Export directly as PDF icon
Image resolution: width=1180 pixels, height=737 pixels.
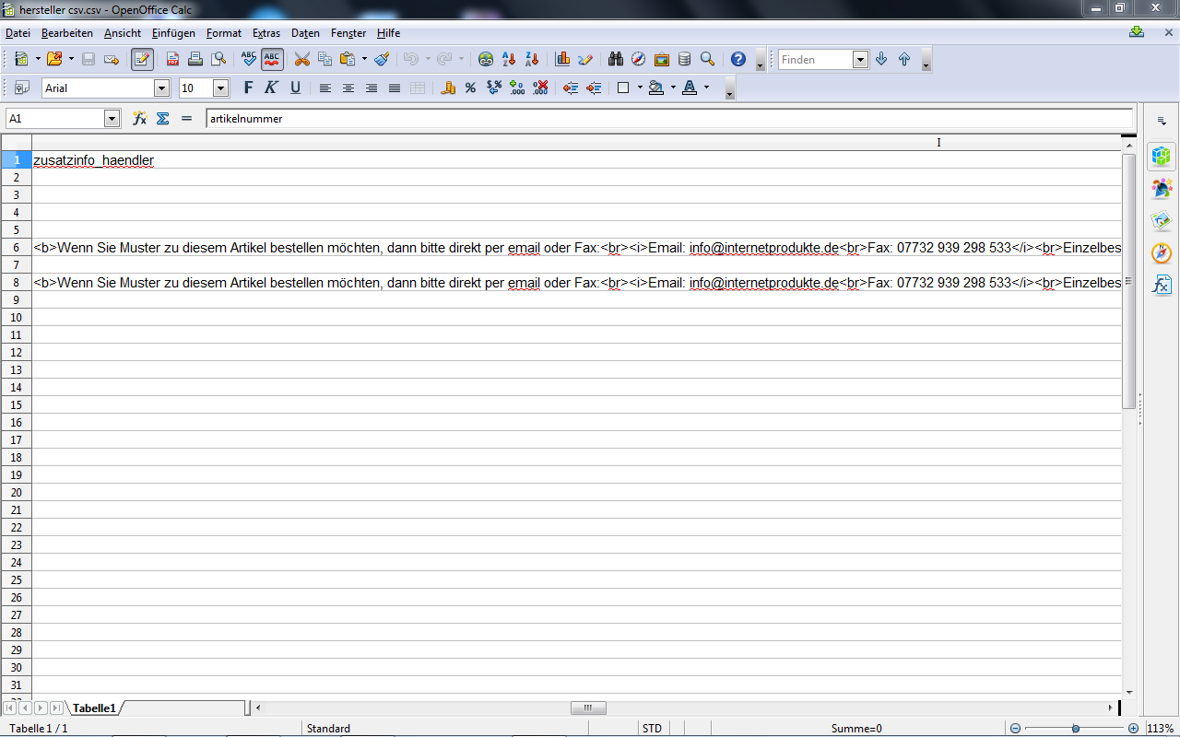point(172,59)
